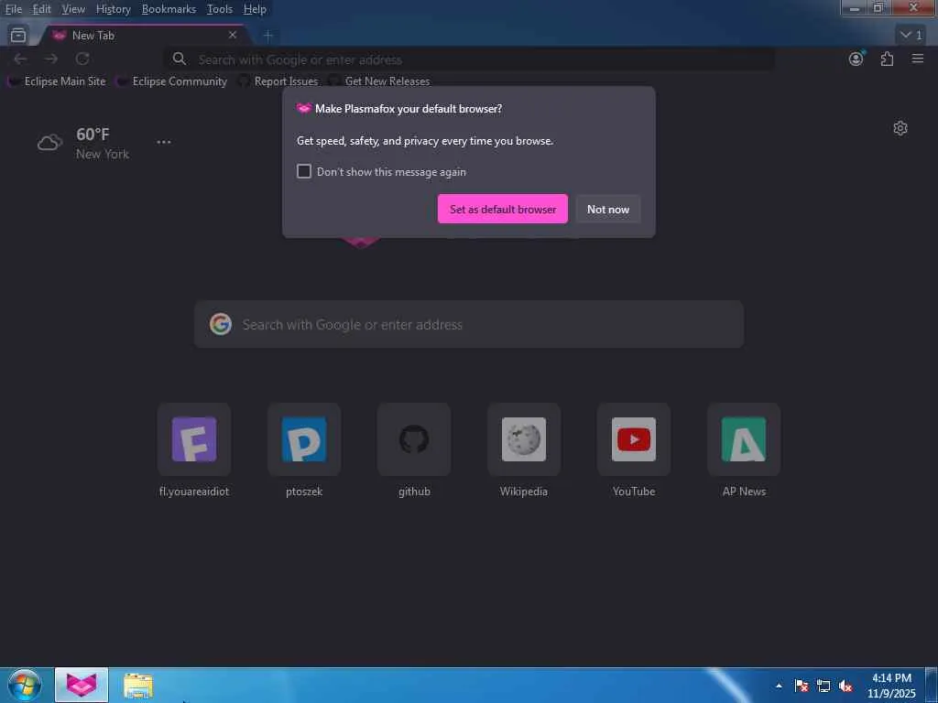This screenshot has width=938, height=703.
Task: Open the Windows Start menu
Action: coord(25,686)
